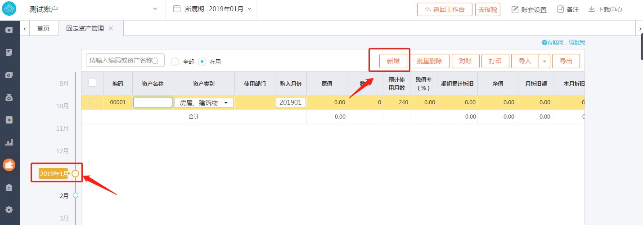Open the 下载中心 download center
This screenshot has width=643, height=225.
606,9
